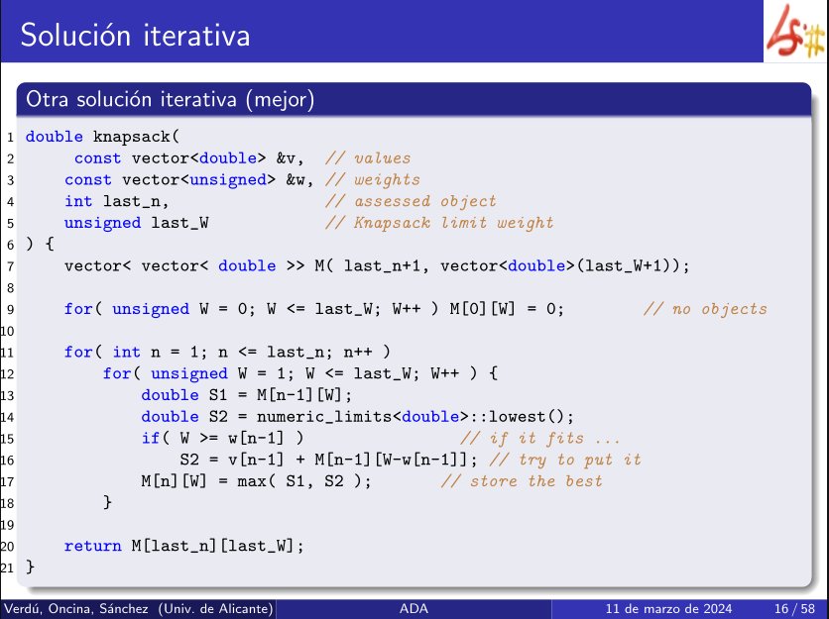Click the 'M[n][W] = max( S1, S2 );' statement
Viewport: 829px width, 619px height.
[x=256, y=481]
